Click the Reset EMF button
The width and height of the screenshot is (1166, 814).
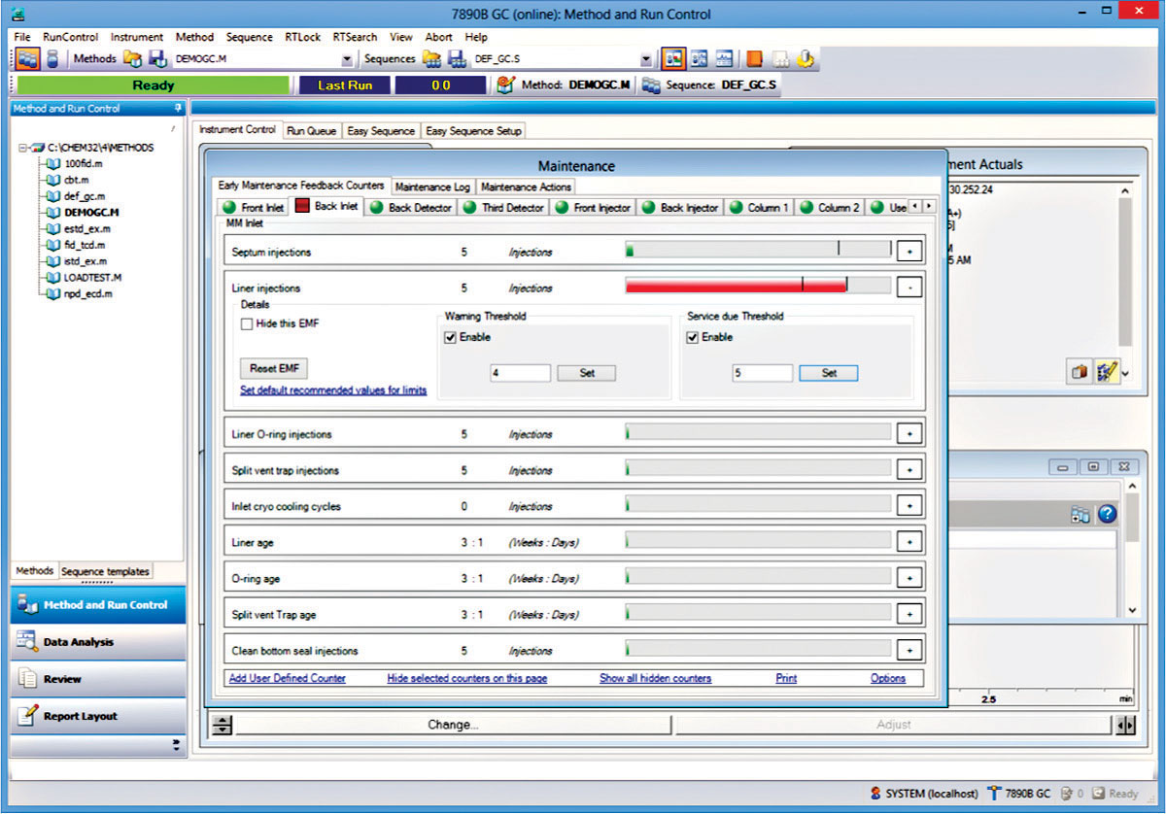tap(274, 368)
